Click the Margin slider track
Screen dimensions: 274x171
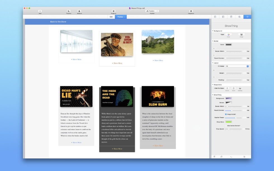[x=233, y=73]
